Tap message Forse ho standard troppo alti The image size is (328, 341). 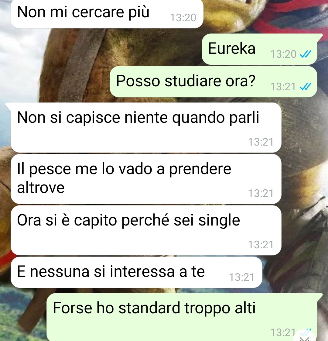(182, 317)
